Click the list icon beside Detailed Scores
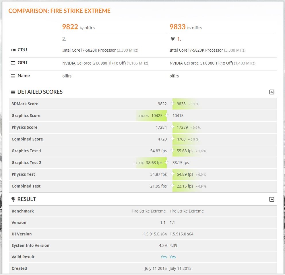The height and width of the screenshot is (275, 285). click(13, 92)
